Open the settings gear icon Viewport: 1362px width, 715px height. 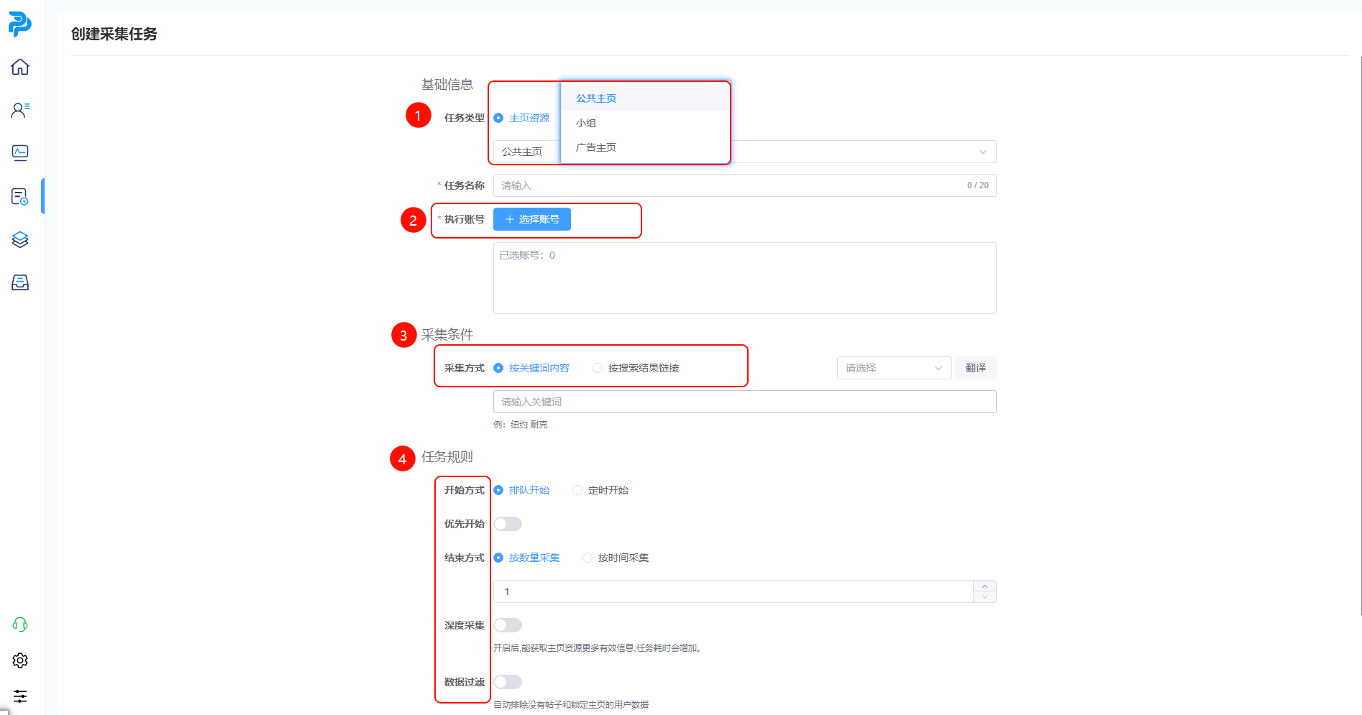coord(20,660)
